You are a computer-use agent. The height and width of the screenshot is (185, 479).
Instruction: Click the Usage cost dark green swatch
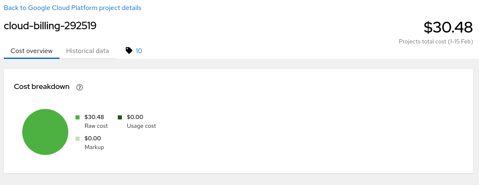pos(120,117)
